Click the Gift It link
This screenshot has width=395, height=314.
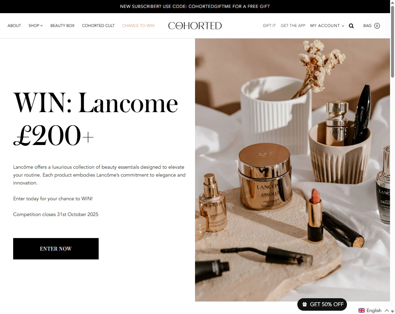(x=269, y=26)
